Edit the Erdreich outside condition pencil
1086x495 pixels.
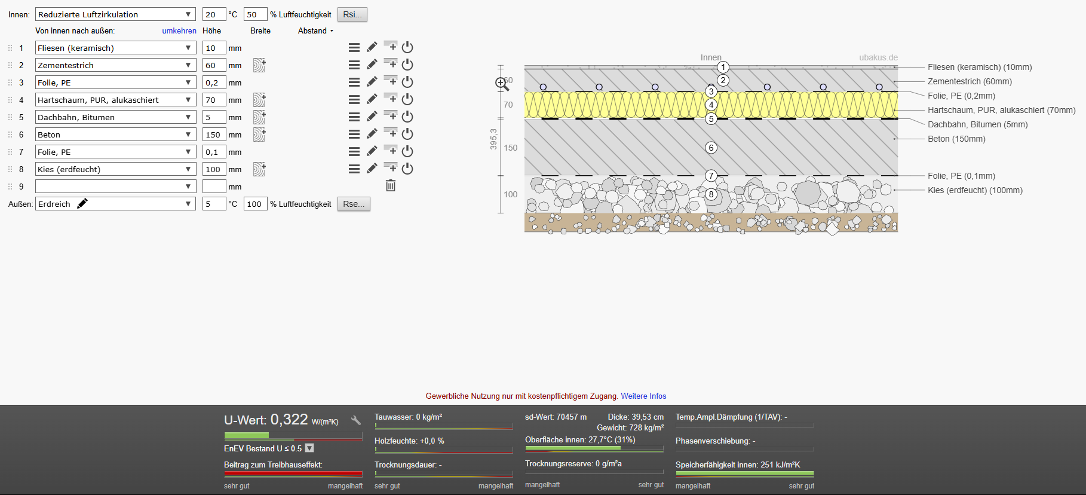[82, 204]
